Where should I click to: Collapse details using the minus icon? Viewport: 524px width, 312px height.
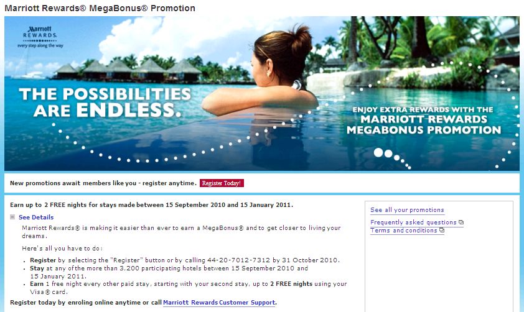pos(12,217)
